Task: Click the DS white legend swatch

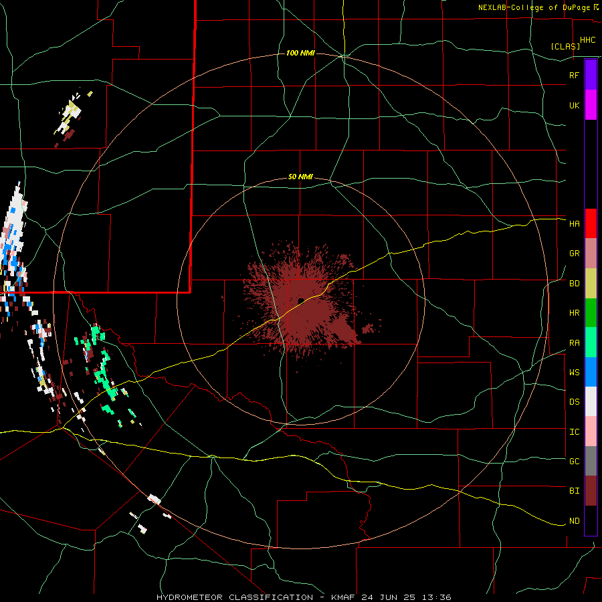Action: [591, 401]
